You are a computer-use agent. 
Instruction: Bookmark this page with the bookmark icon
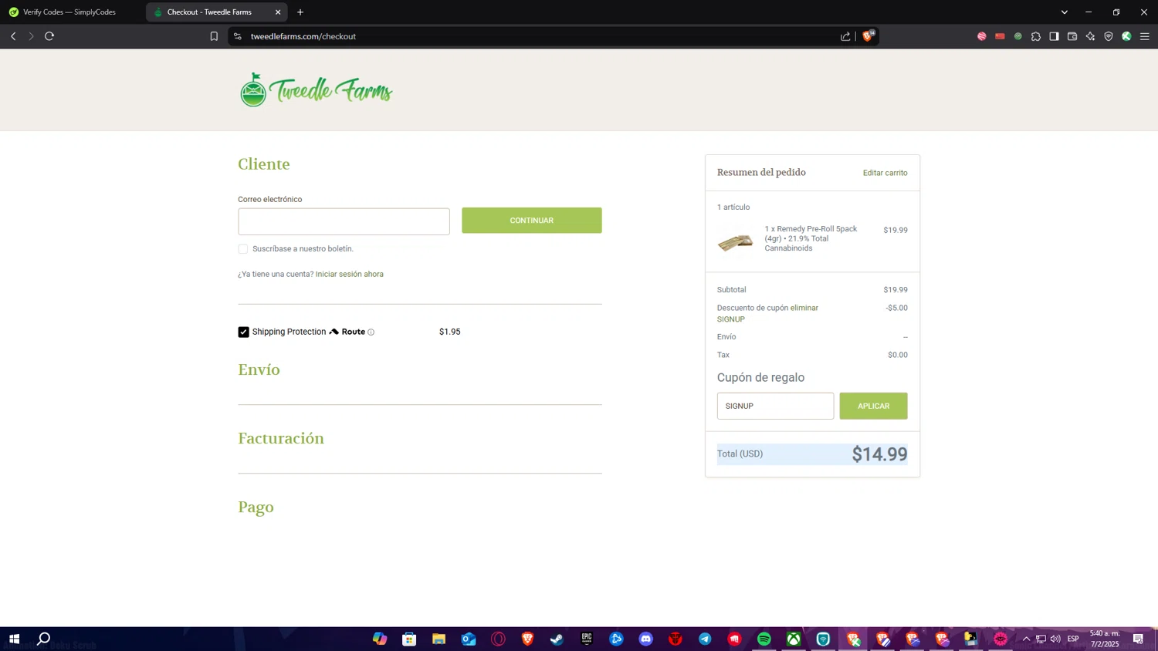214,36
